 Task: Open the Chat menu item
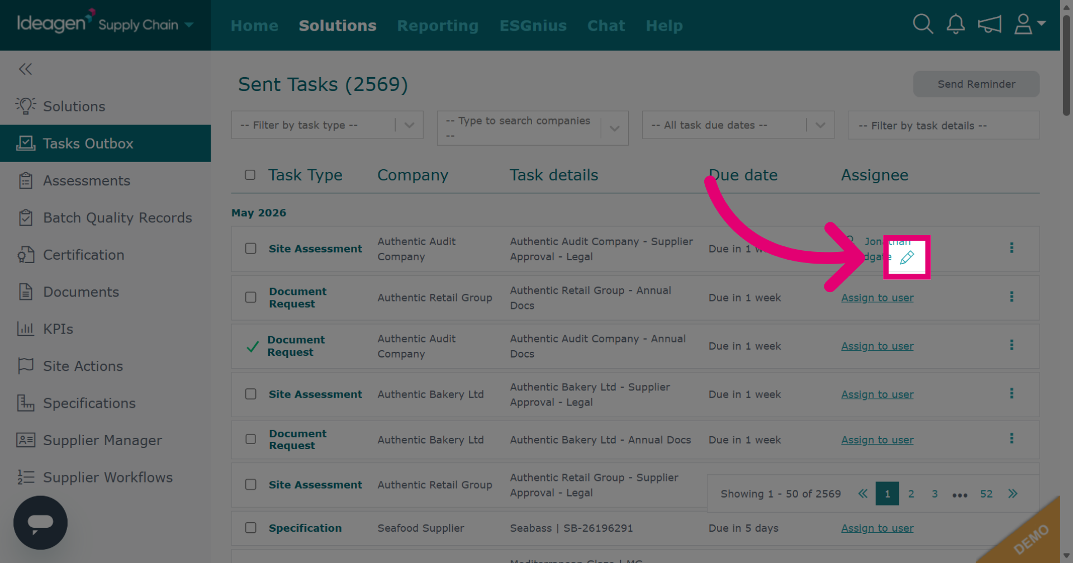pos(606,26)
